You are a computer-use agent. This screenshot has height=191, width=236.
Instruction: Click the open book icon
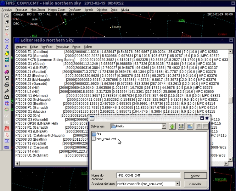click(7, 97)
